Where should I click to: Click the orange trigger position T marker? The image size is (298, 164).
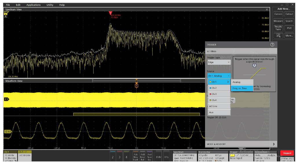[x=136, y=86]
